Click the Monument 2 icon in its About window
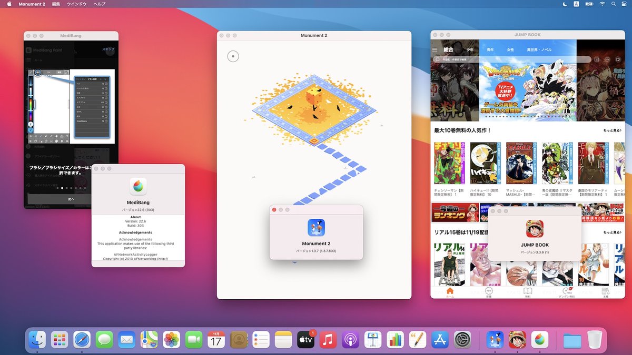The image size is (632, 355). coord(316,227)
